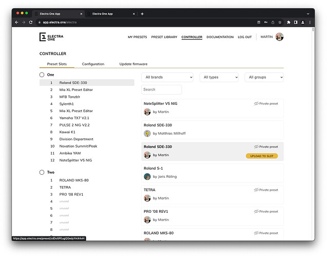Open the PRO '08 REV1 preset card

(x=213, y=216)
